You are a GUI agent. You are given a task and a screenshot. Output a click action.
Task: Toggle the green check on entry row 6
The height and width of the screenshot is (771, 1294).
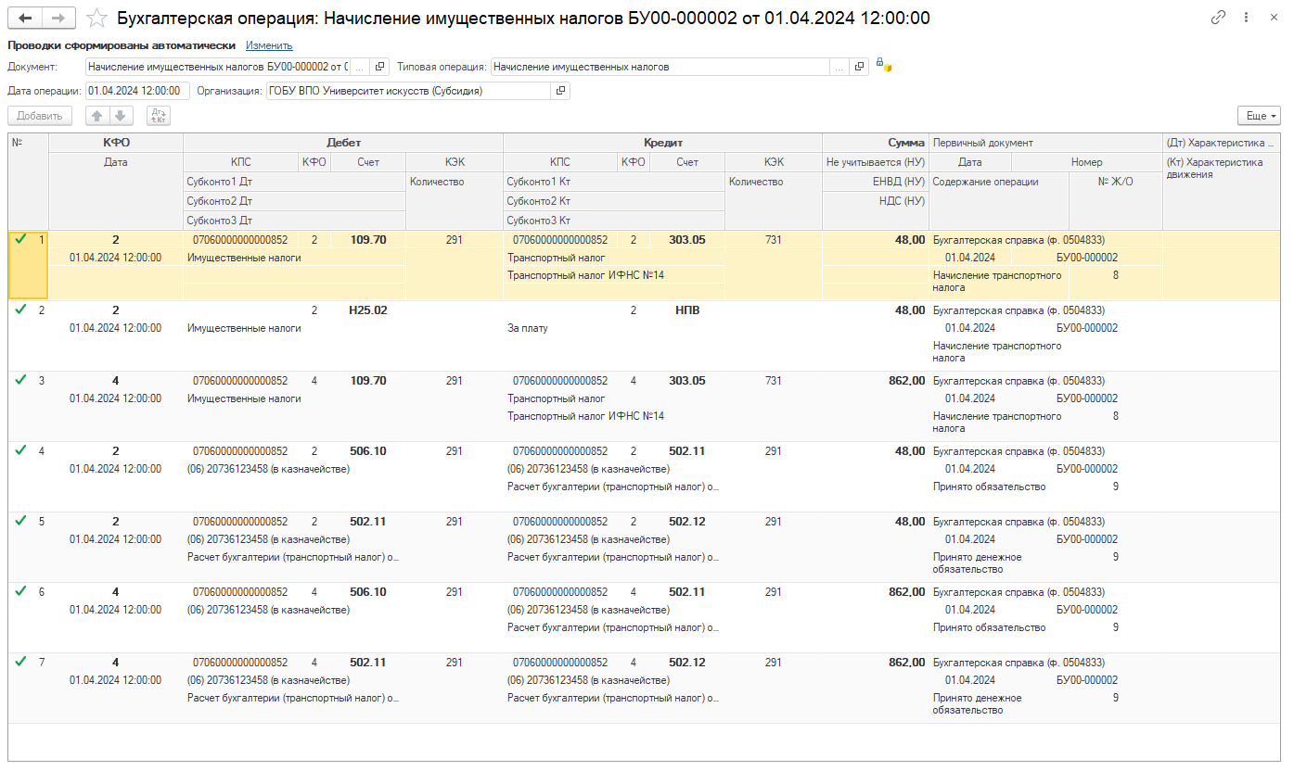coord(20,591)
